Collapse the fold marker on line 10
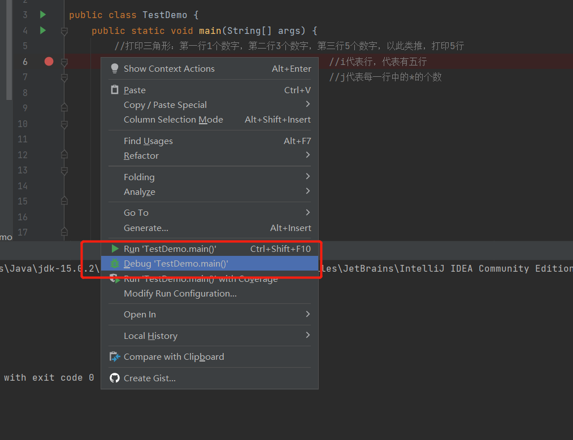573x440 pixels. [64, 124]
